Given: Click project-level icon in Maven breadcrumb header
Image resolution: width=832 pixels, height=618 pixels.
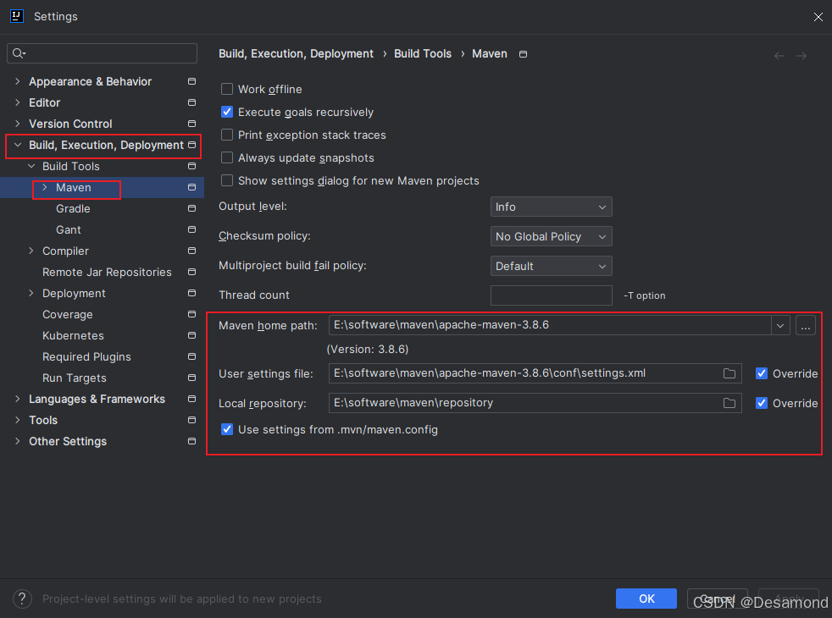Looking at the screenshot, I should (x=523, y=54).
